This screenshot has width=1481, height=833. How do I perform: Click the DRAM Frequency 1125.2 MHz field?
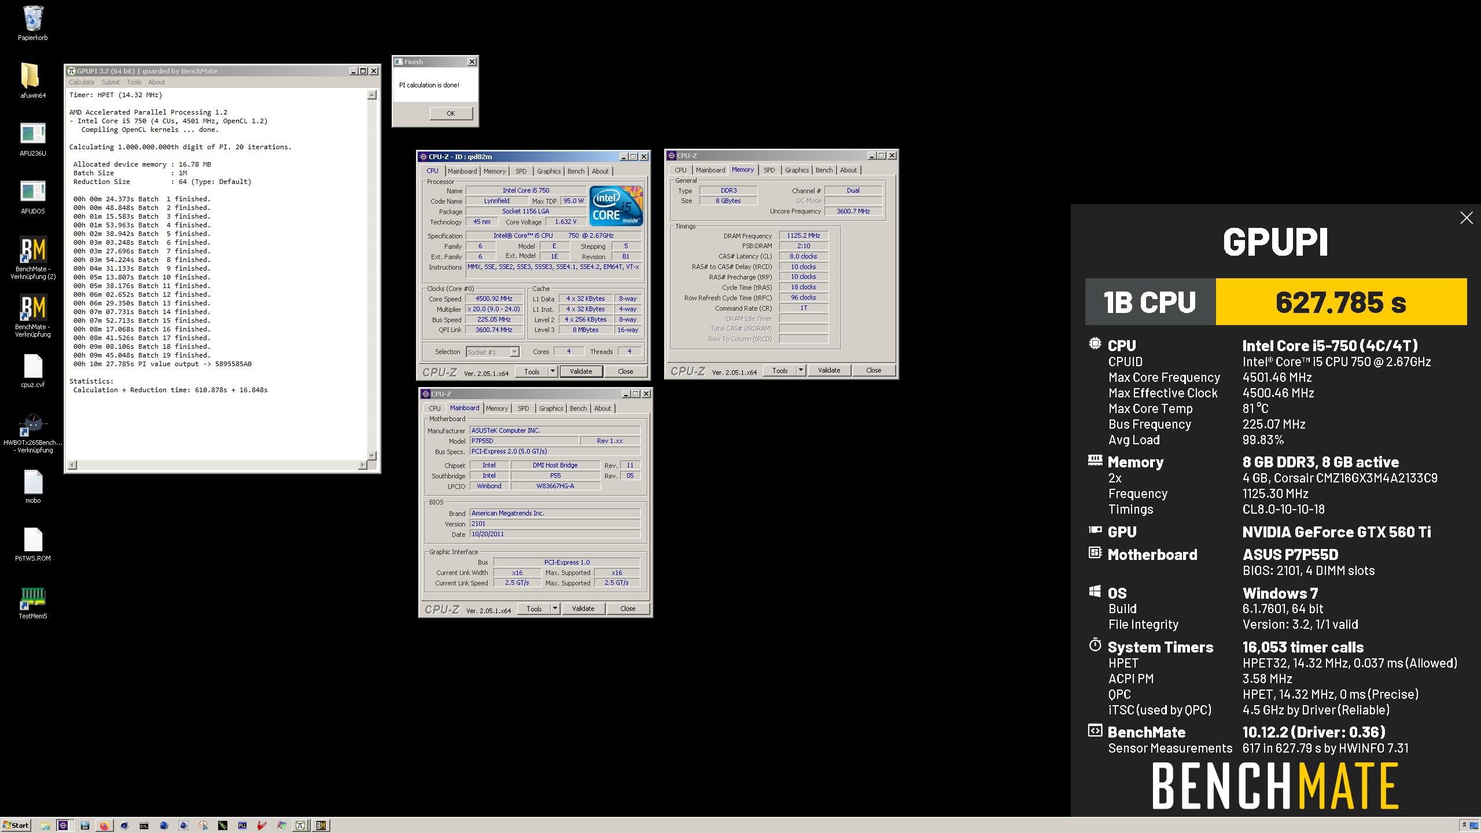804,235
